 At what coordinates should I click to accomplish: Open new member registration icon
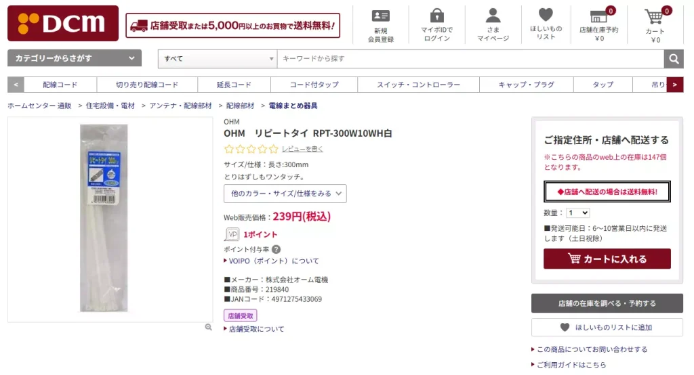tap(381, 16)
